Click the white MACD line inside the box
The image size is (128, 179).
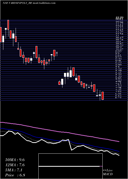[x=69, y=166]
